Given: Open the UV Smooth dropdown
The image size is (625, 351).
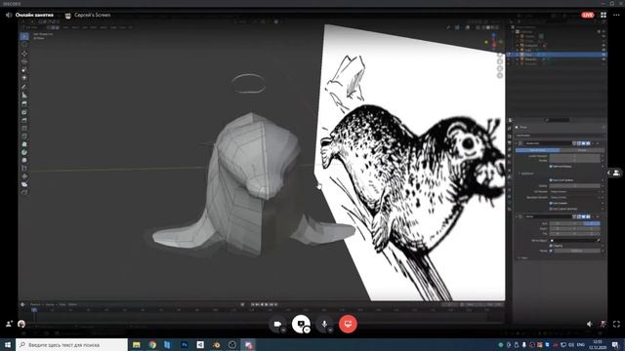Looking at the screenshot, I should [574, 191].
